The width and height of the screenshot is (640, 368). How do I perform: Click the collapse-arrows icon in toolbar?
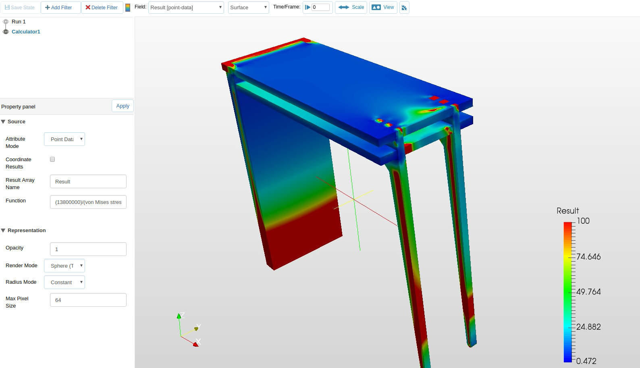(404, 8)
